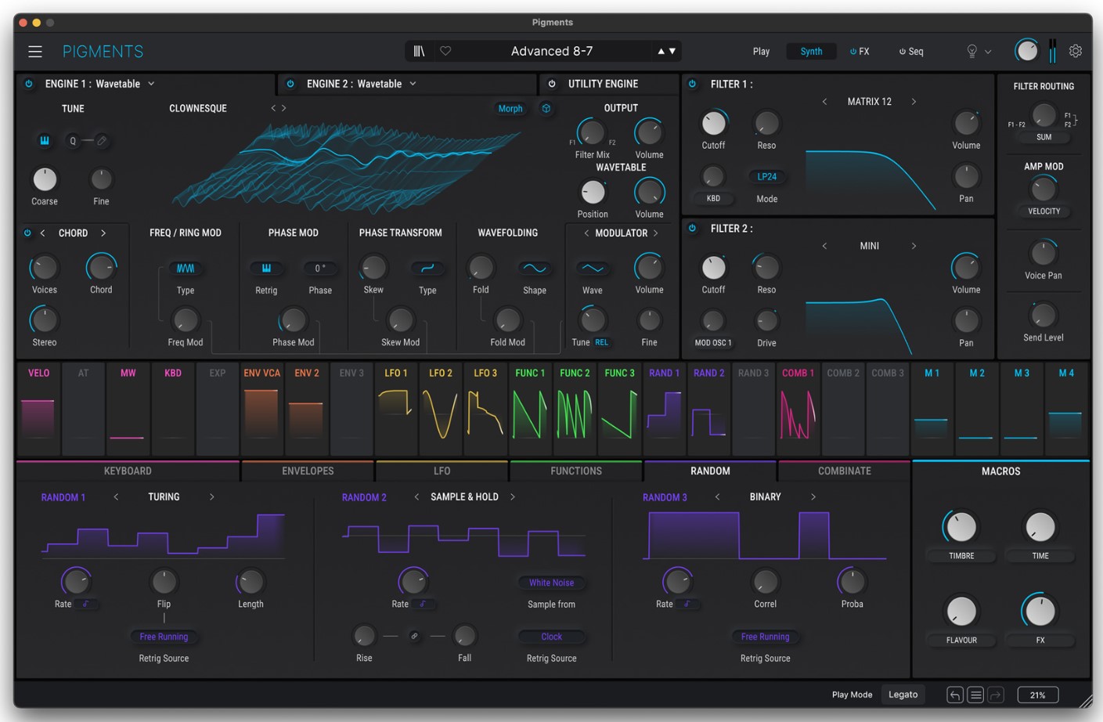Adjust the Timbre macro knob
The image size is (1103, 722).
click(x=961, y=527)
